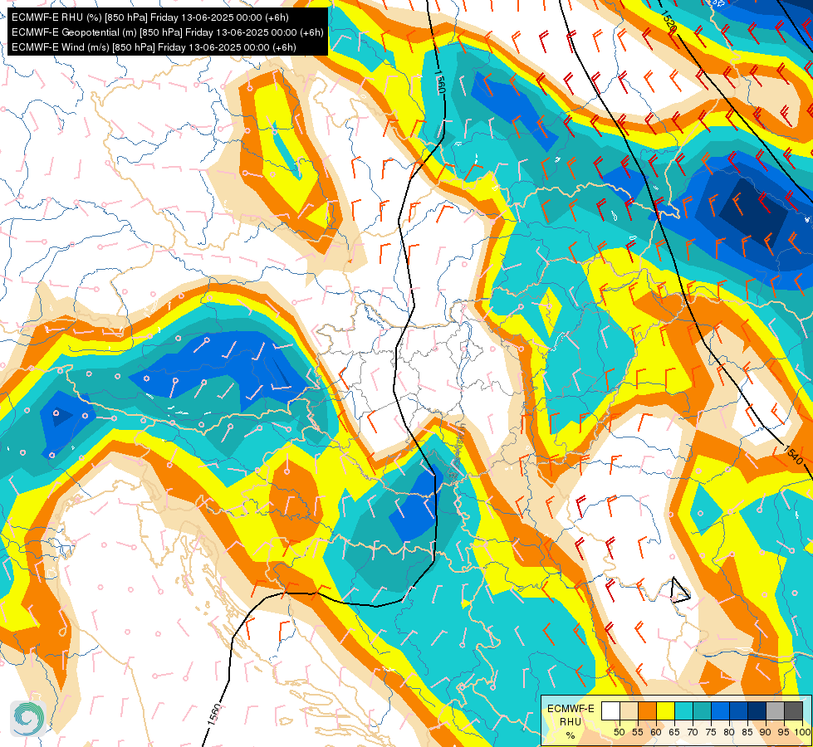This screenshot has height=747, width=813.
Task: Select the ECMWF-E RHU (%) title line
Action: (x=149, y=17)
